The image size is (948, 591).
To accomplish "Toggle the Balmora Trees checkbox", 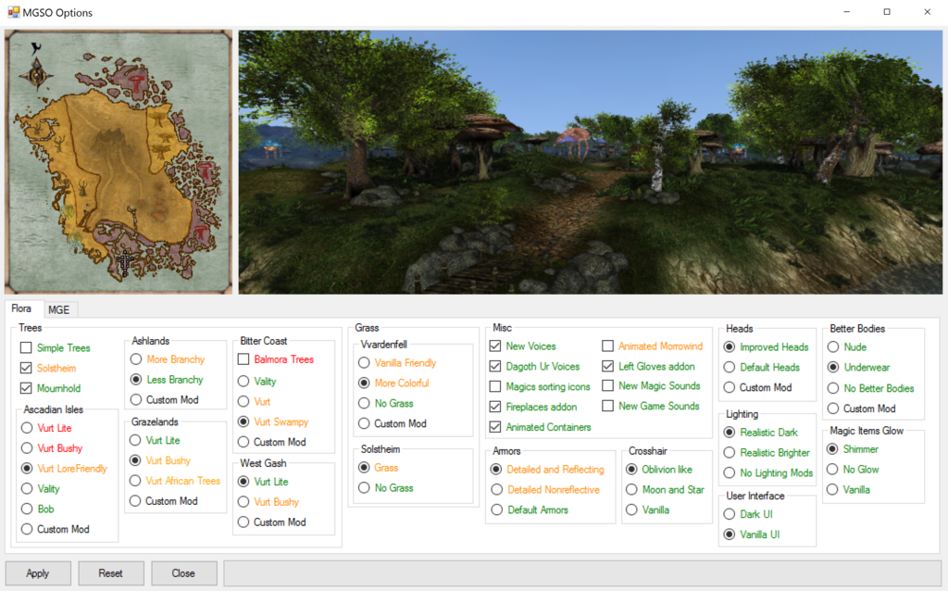I will (x=244, y=359).
